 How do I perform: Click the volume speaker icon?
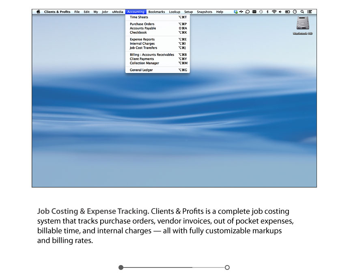tap(280, 12)
